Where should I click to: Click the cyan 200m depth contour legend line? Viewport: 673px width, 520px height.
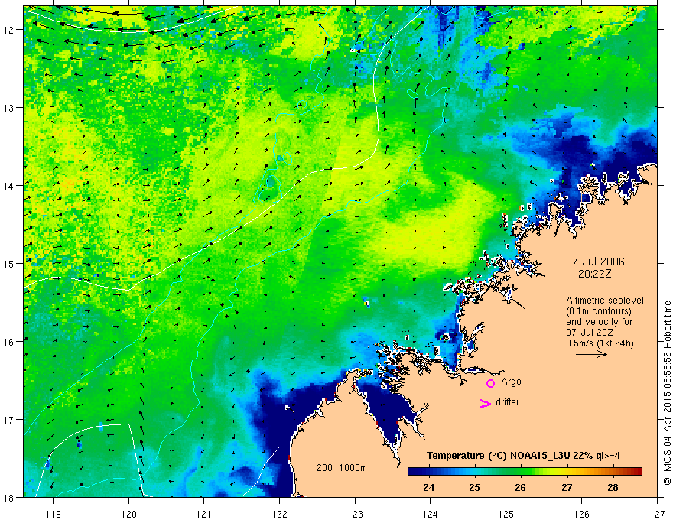pyautogui.click(x=332, y=476)
